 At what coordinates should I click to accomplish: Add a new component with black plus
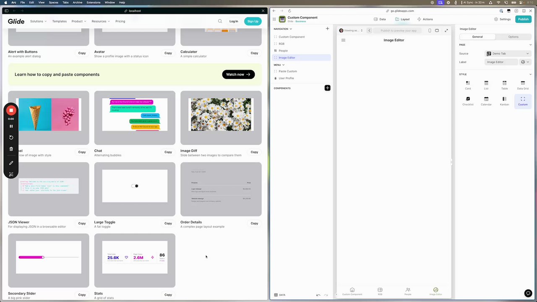click(x=327, y=88)
